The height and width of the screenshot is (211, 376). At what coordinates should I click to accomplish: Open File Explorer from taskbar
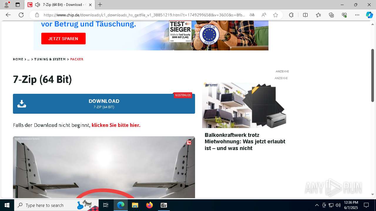[135, 205]
